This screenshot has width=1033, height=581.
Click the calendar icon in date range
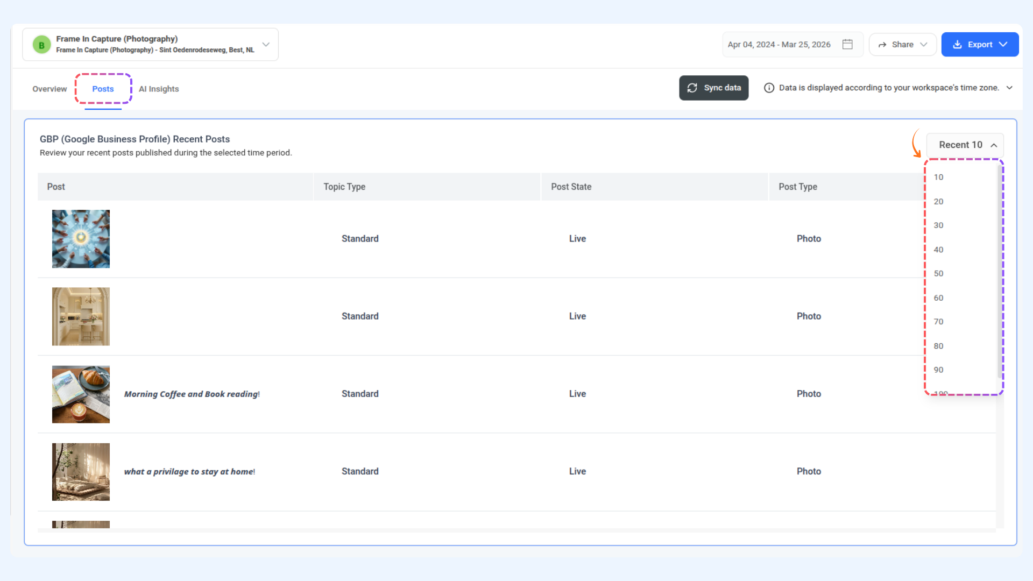pyautogui.click(x=847, y=45)
